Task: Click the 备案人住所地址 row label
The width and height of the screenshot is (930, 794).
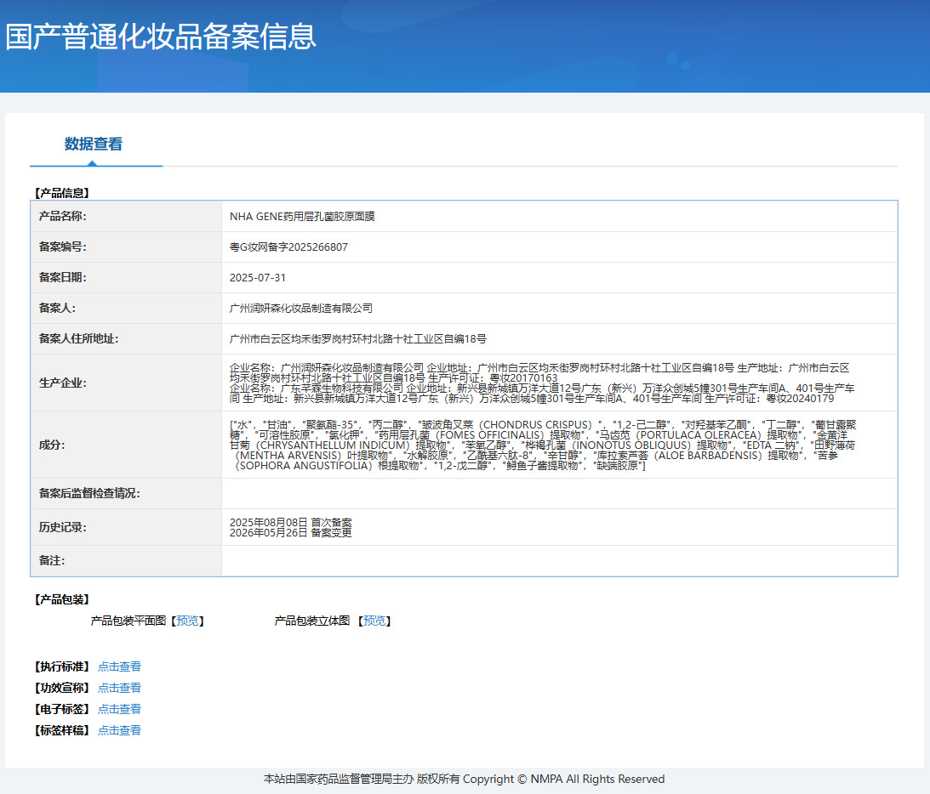Action: [79, 339]
